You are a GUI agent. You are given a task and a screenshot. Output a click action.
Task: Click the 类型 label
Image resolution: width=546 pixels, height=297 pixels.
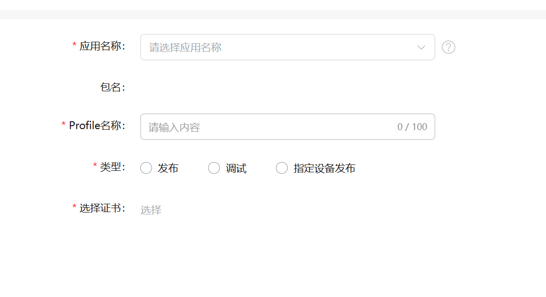pos(112,168)
